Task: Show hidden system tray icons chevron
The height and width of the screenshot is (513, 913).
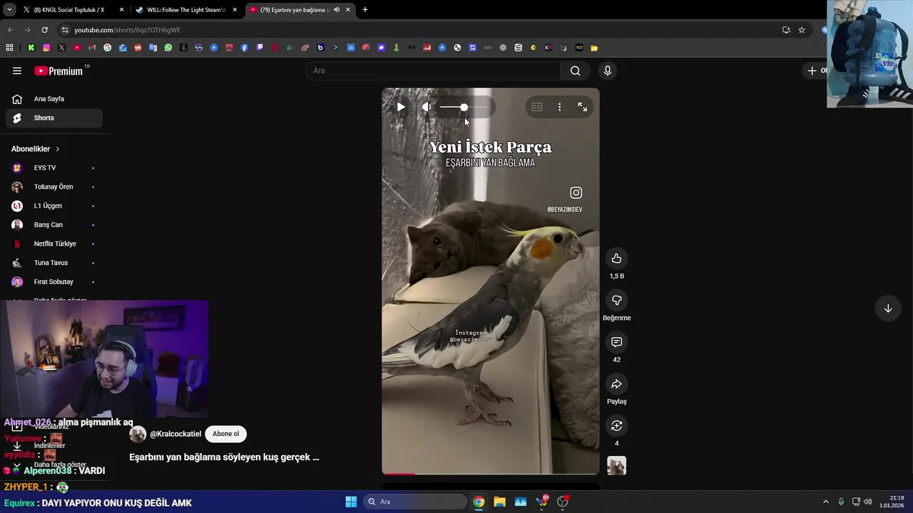Action: point(826,502)
